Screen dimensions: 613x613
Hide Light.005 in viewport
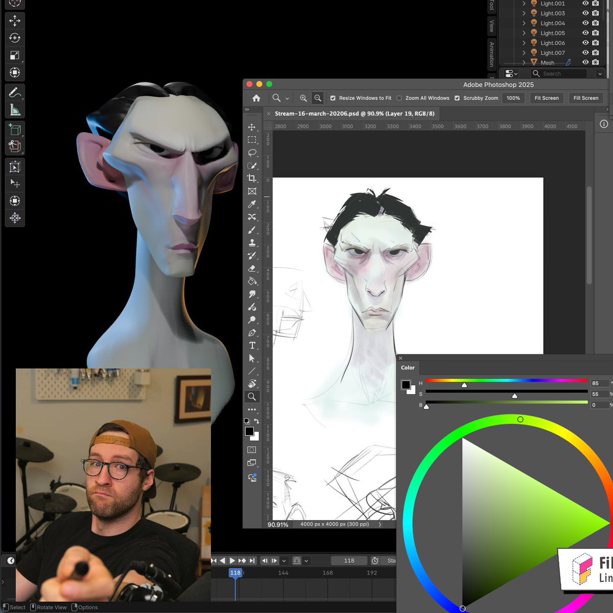click(x=585, y=33)
